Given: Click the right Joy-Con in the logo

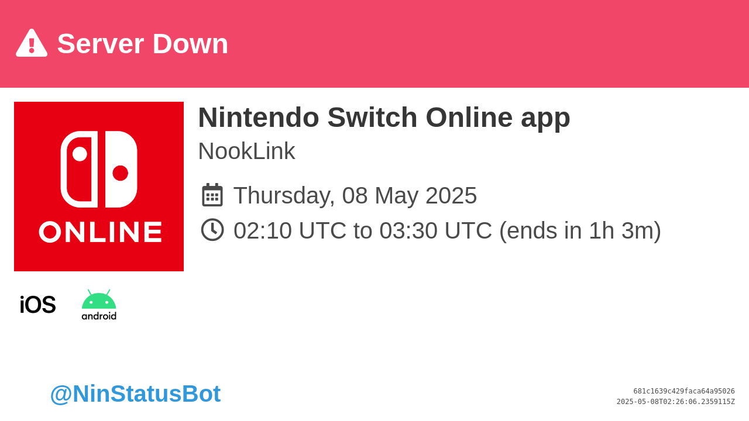Looking at the screenshot, I should [x=121, y=169].
